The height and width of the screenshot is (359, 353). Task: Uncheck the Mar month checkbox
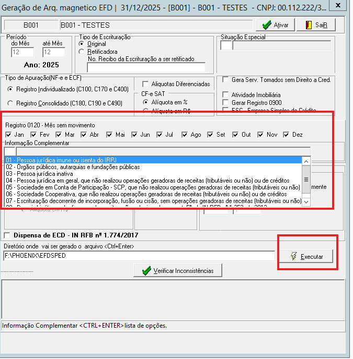pyautogui.click(x=59, y=135)
